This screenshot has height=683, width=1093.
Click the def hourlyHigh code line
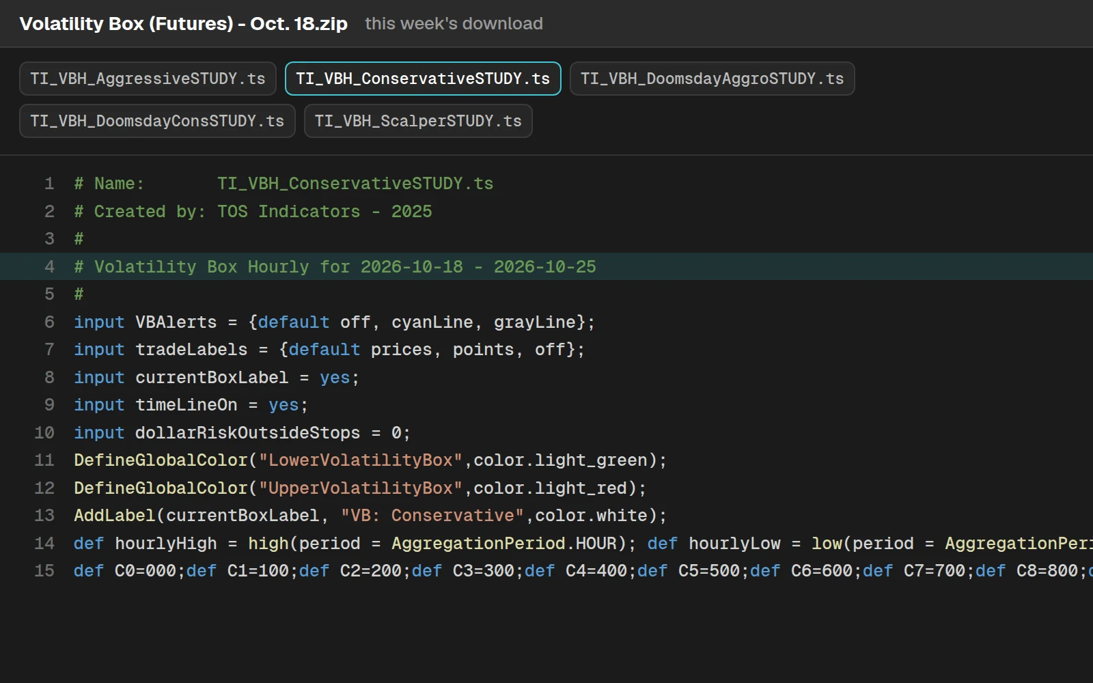(x=583, y=544)
